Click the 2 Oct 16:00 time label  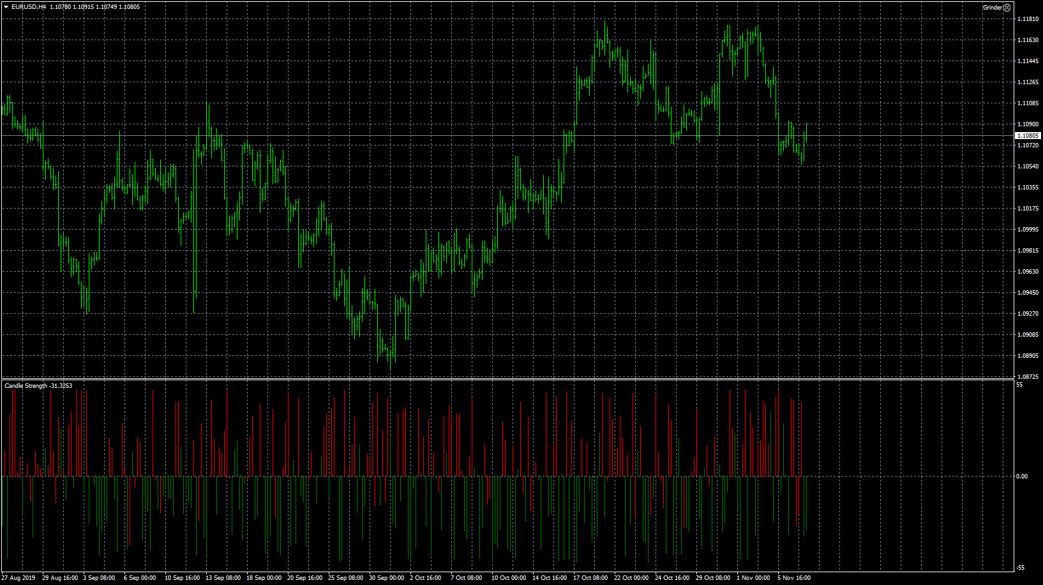[x=425, y=578]
